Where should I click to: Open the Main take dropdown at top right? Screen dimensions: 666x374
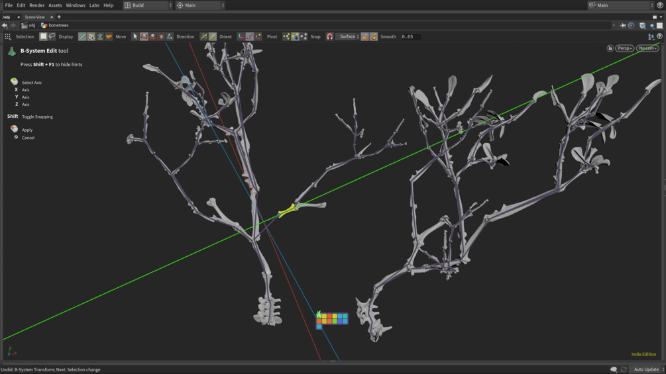coord(620,5)
